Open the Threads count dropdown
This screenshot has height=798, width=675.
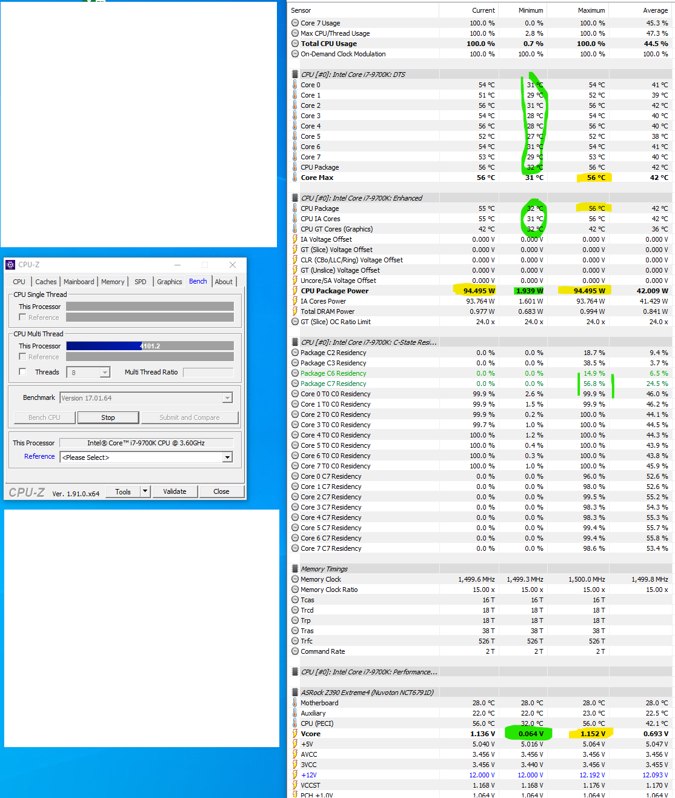pyautogui.click(x=104, y=373)
